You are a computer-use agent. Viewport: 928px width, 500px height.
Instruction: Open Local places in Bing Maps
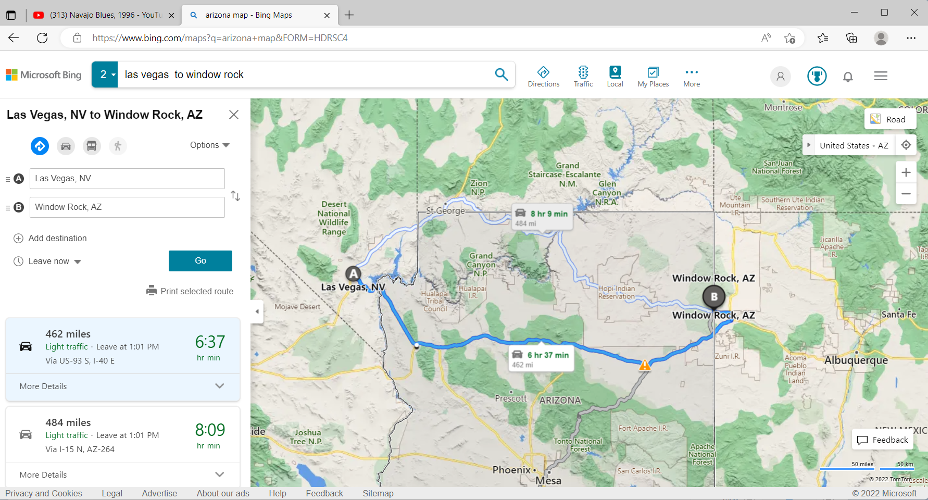pyautogui.click(x=615, y=76)
